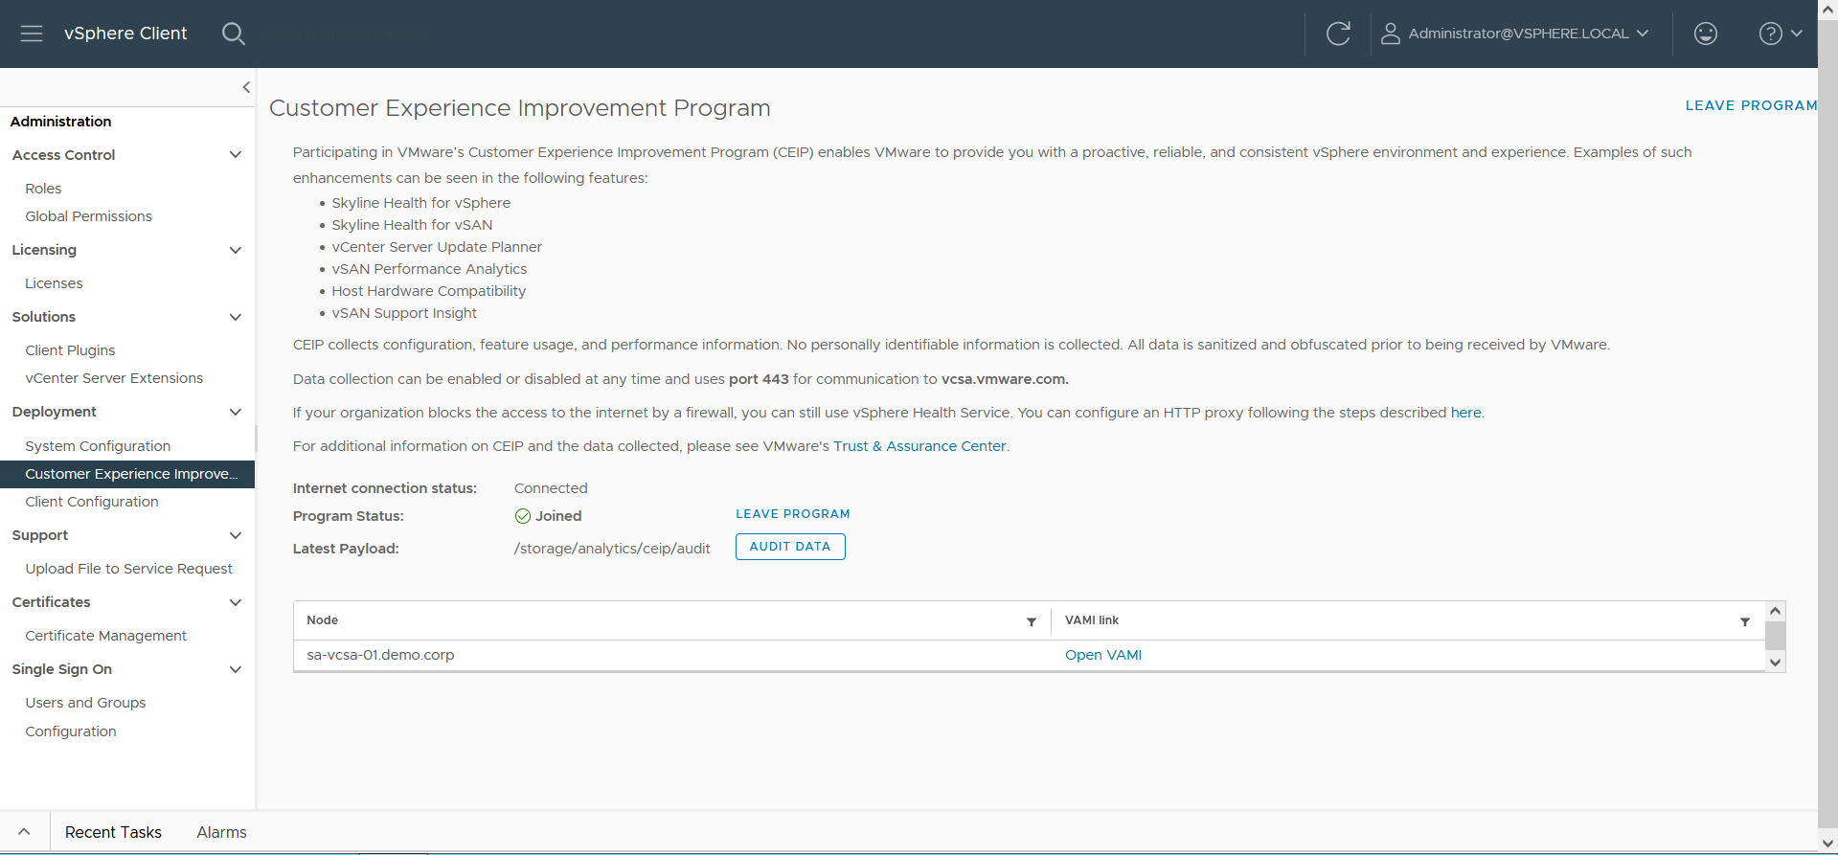
Task: Open Roles in the sidebar
Action: 43,189
